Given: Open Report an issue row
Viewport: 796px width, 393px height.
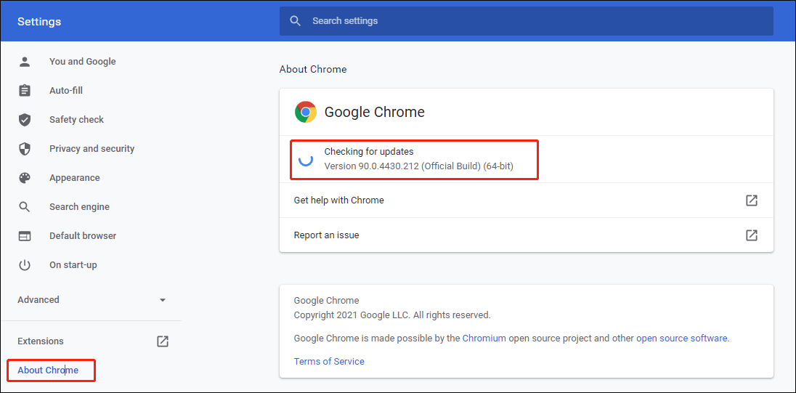Looking at the screenshot, I should [x=526, y=235].
